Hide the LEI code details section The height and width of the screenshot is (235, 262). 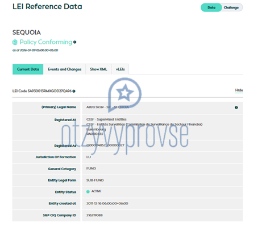(239, 90)
